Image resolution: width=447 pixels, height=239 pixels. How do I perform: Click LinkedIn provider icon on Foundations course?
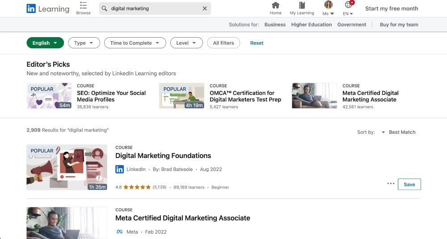[119, 169]
